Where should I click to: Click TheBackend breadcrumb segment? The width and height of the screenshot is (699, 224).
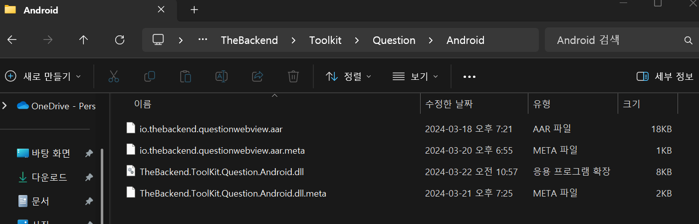[249, 40]
